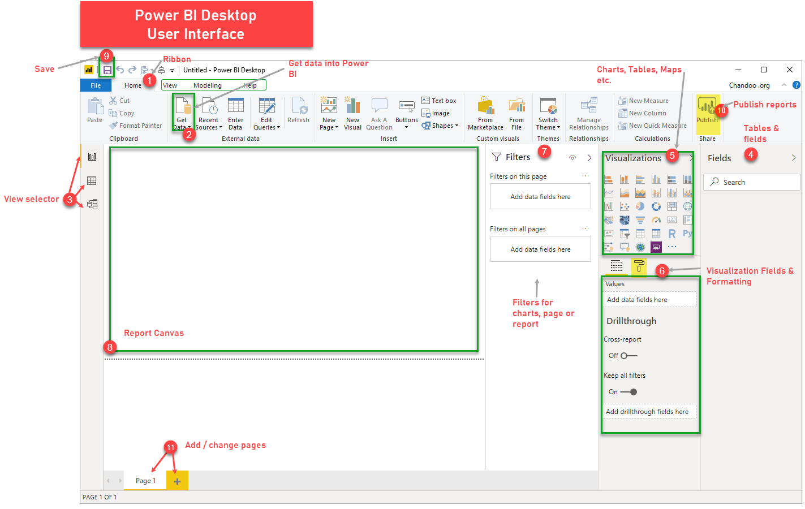Screen dimensions: 805x509
Task: Open the File menu
Action: (x=96, y=85)
